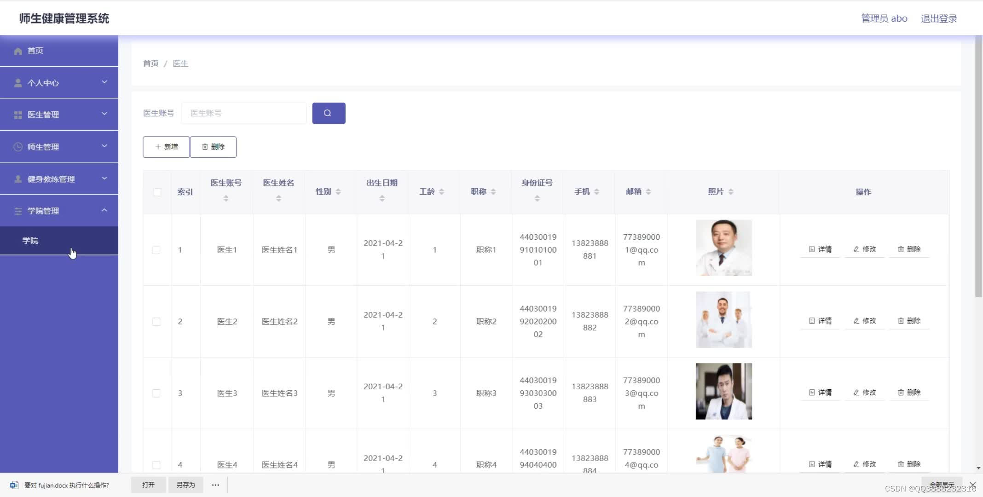
Task: Select the grid icon for 医生管理
Action: click(17, 114)
